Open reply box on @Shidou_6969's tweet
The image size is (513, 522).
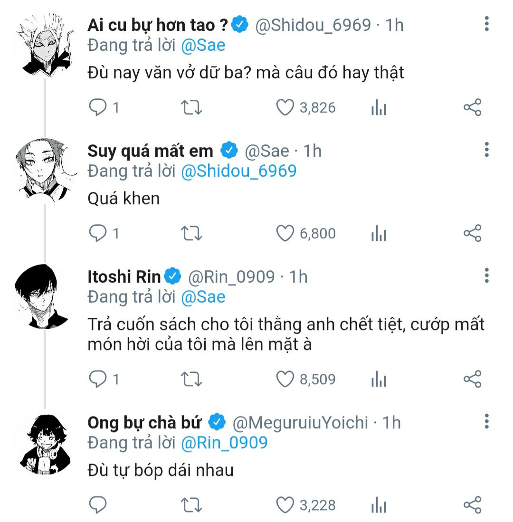tap(98, 108)
